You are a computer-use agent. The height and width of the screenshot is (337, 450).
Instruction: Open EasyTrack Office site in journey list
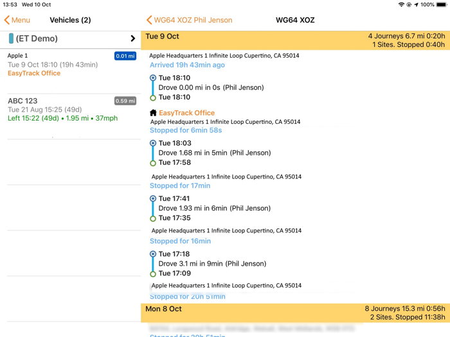point(187,113)
